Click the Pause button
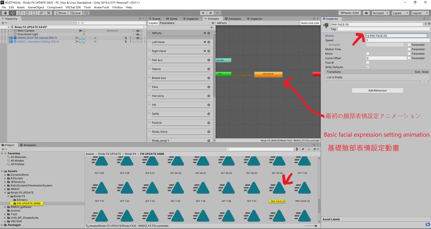Screen dimensions: 431x229 pyautogui.click(x=210, y=13)
